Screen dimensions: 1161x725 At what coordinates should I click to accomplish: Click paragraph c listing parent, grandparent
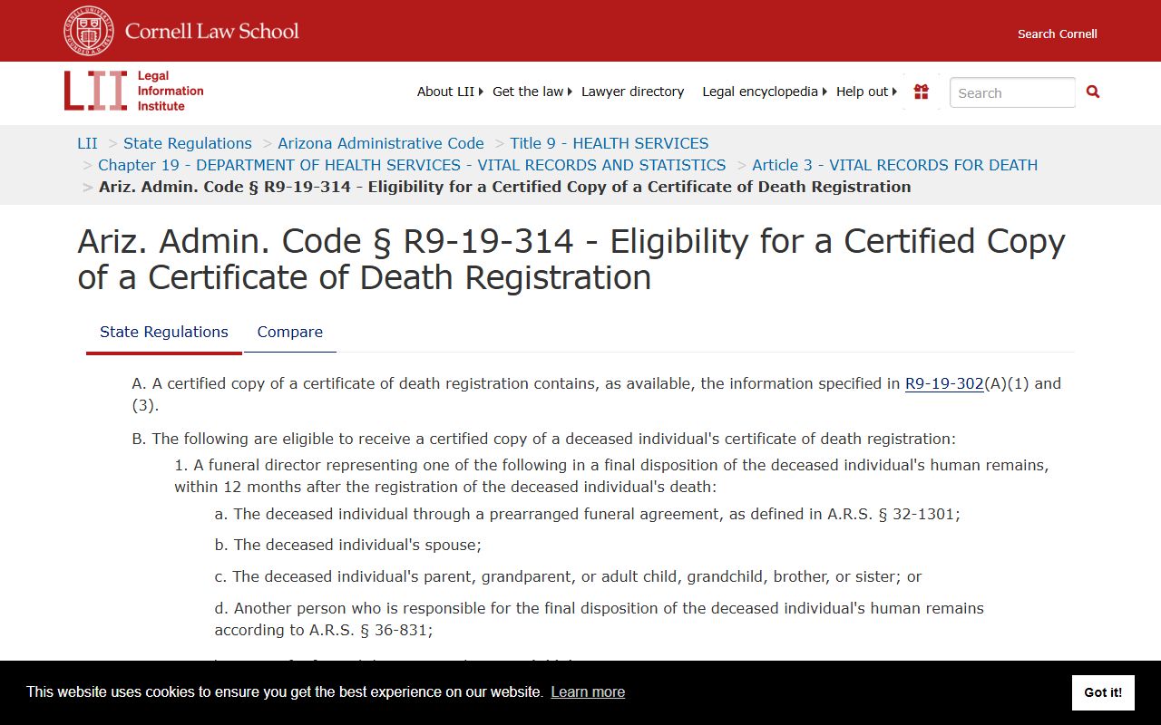(569, 576)
